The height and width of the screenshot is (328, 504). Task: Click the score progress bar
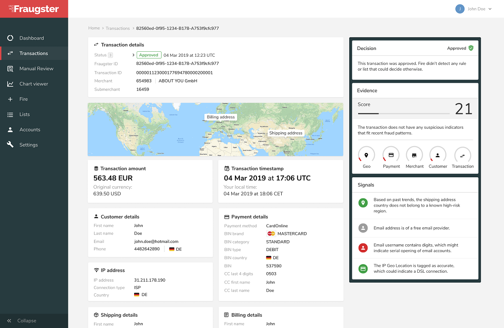click(403, 113)
